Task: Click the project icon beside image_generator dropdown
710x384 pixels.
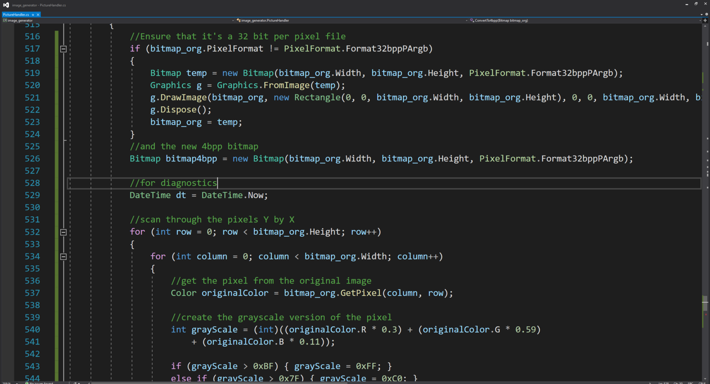Action: (x=5, y=20)
